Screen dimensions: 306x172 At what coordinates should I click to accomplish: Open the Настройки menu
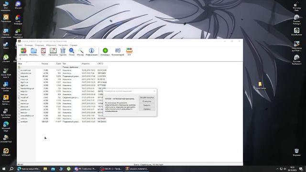pos(63,45)
